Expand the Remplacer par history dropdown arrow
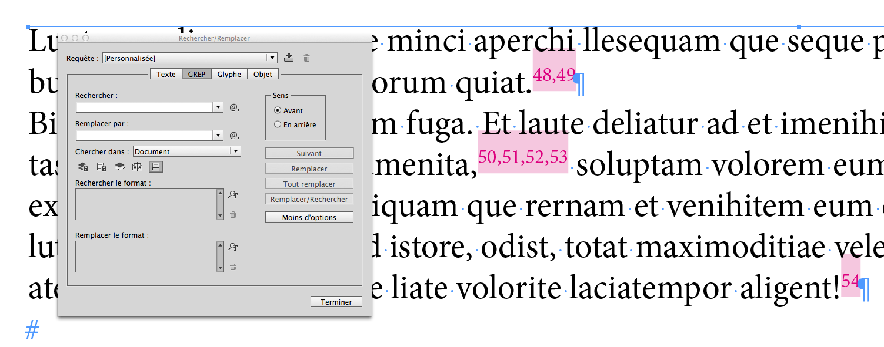Image resolution: width=884 pixels, height=347 pixels. (x=218, y=136)
